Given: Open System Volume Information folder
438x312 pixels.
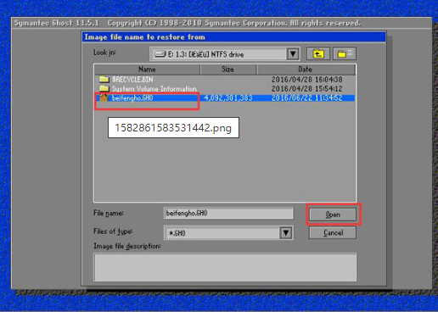Looking at the screenshot, I should [154, 89].
